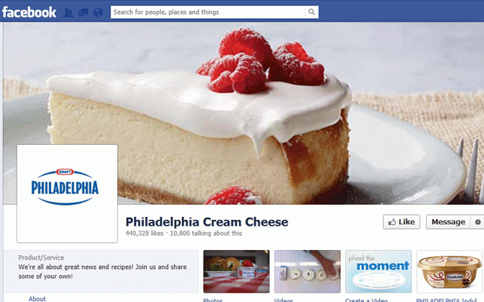The width and height of the screenshot is (484, 302).
Task: Open the friend requests icon
Action: 68,13
